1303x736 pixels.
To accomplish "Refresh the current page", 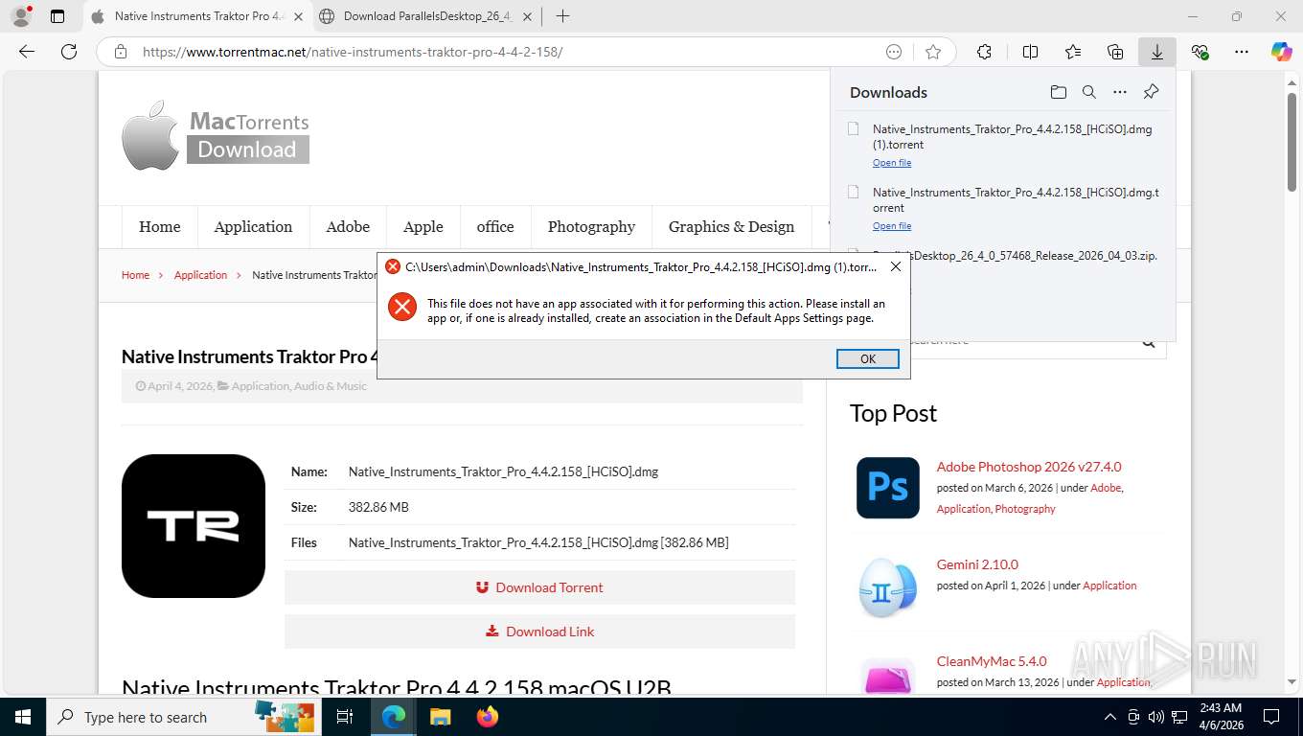I will (69, 52).
